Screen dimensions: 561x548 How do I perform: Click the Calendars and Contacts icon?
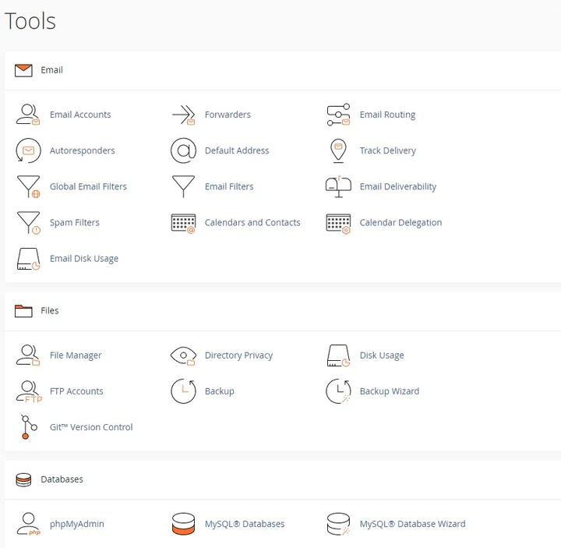pos(183,224)
